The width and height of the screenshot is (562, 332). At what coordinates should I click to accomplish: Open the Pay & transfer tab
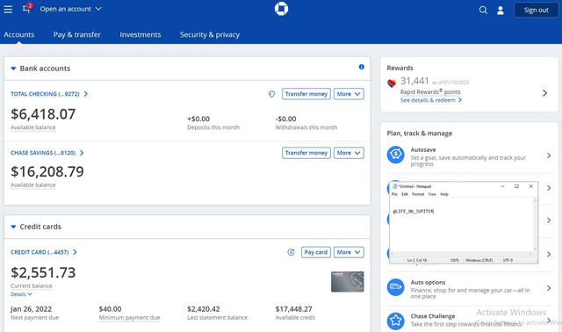point(76,35)
